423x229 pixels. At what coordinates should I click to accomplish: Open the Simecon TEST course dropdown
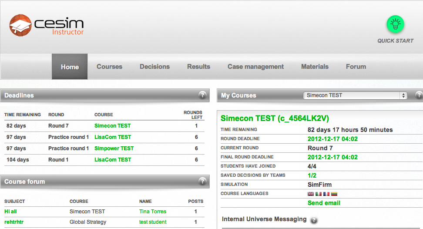tap(355, 95)
